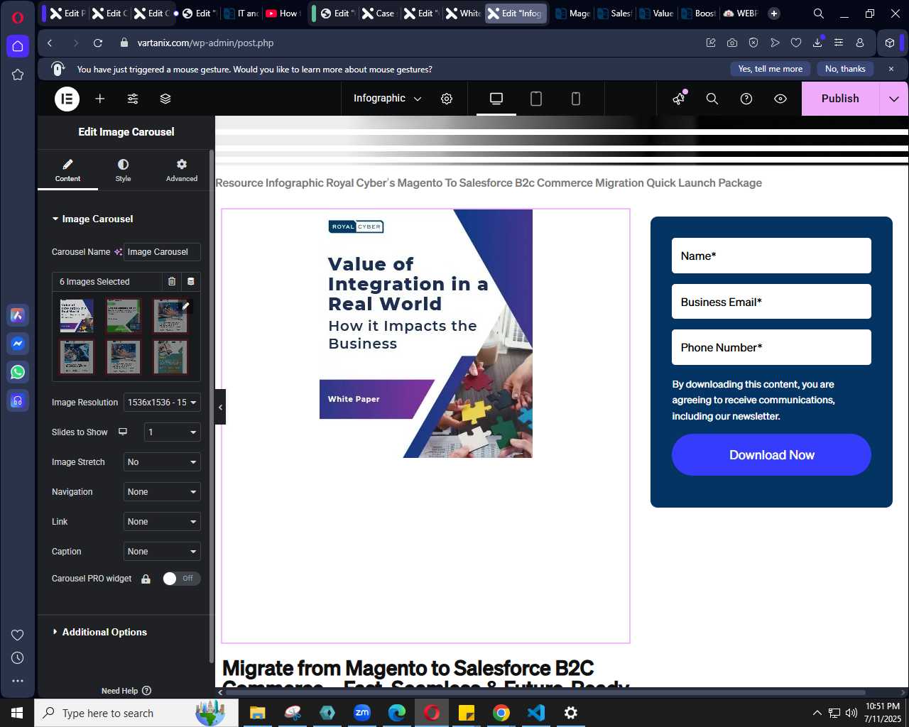Toggle the Carousel PRO widget switch
This screenshot has width=909, height=727.
point(181,579)
